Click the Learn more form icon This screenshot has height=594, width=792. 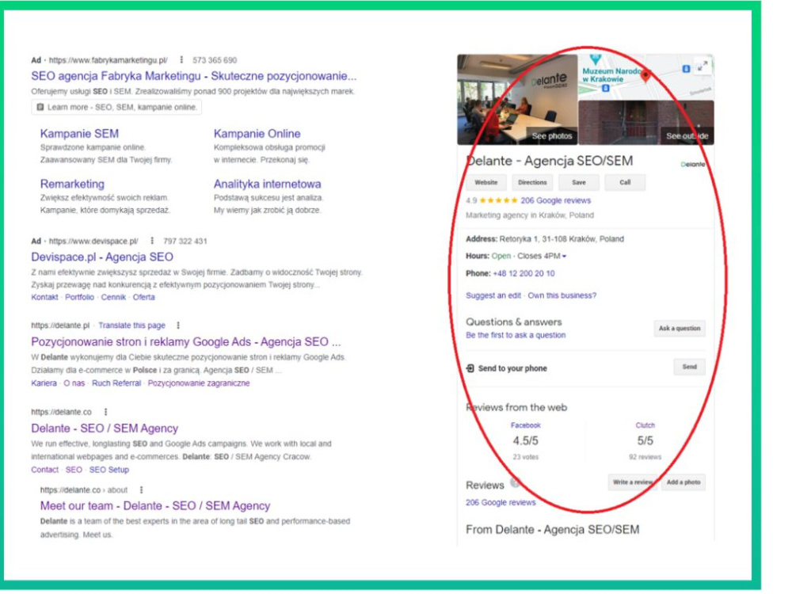point(40,107)
